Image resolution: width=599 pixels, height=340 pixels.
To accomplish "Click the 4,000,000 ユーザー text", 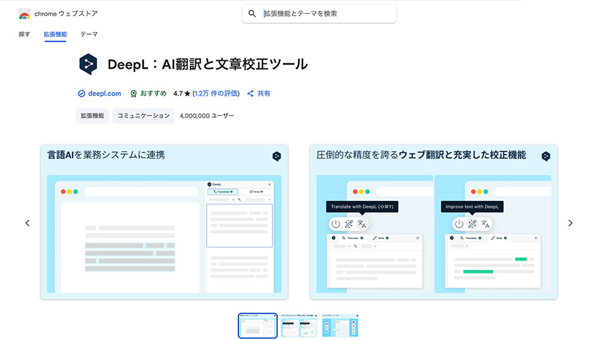I will (207, 116).
